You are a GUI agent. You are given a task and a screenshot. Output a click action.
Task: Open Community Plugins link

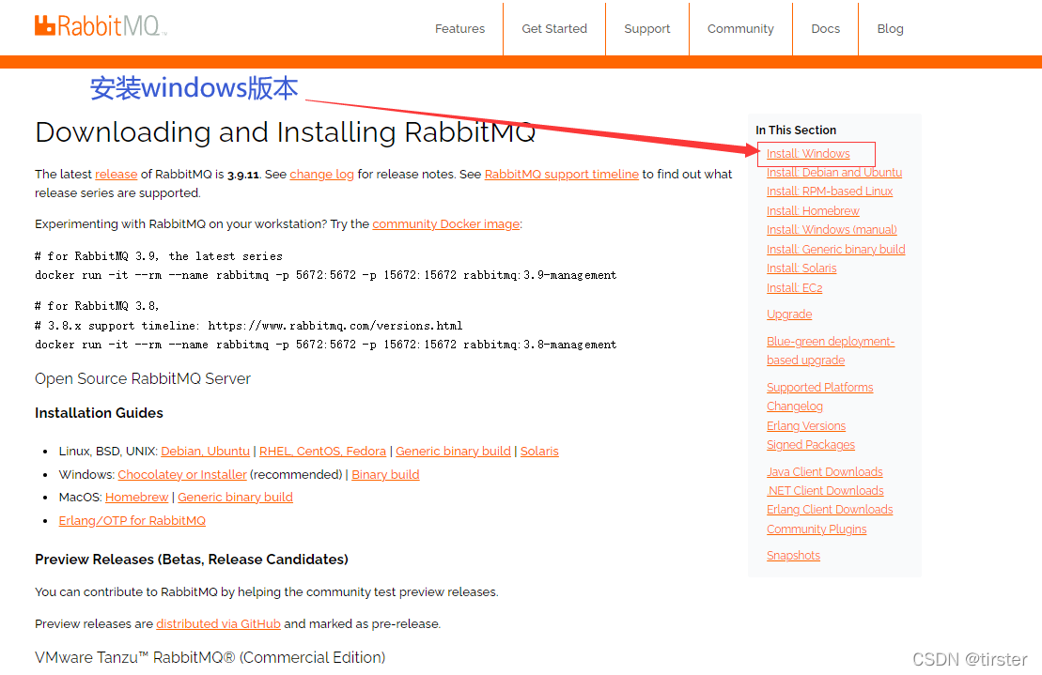816,529
